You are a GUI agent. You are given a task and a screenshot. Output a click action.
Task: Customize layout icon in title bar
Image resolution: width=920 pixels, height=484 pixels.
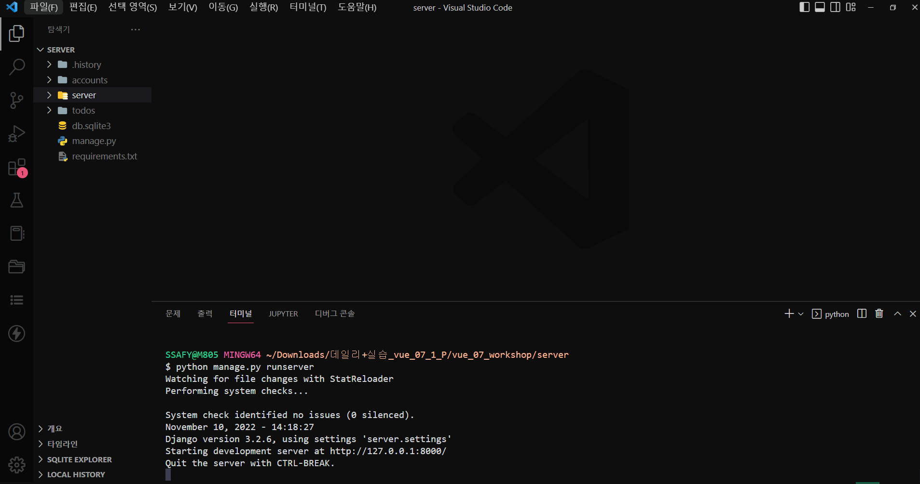pos(851,7)
